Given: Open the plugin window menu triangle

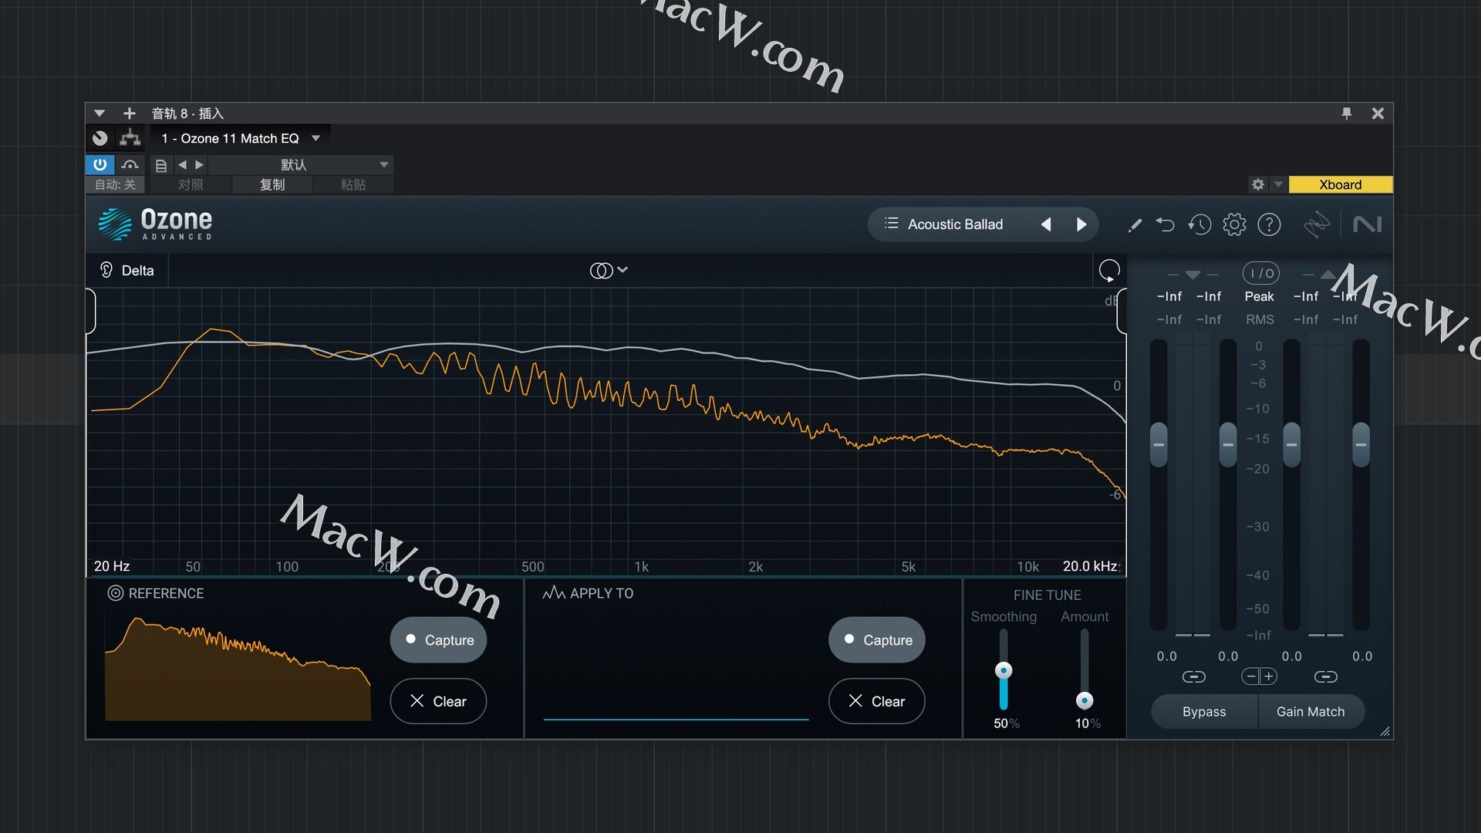Looking at the screenshot, I should click(x=99, y=113).
